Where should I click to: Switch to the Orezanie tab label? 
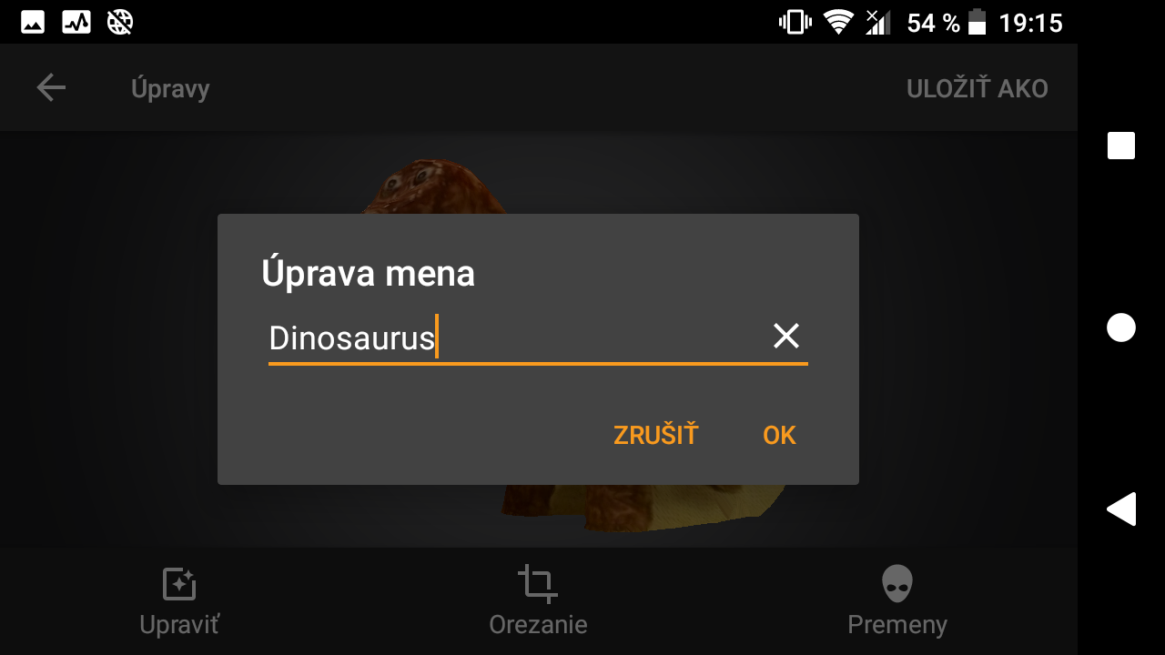tap(538, 625)
